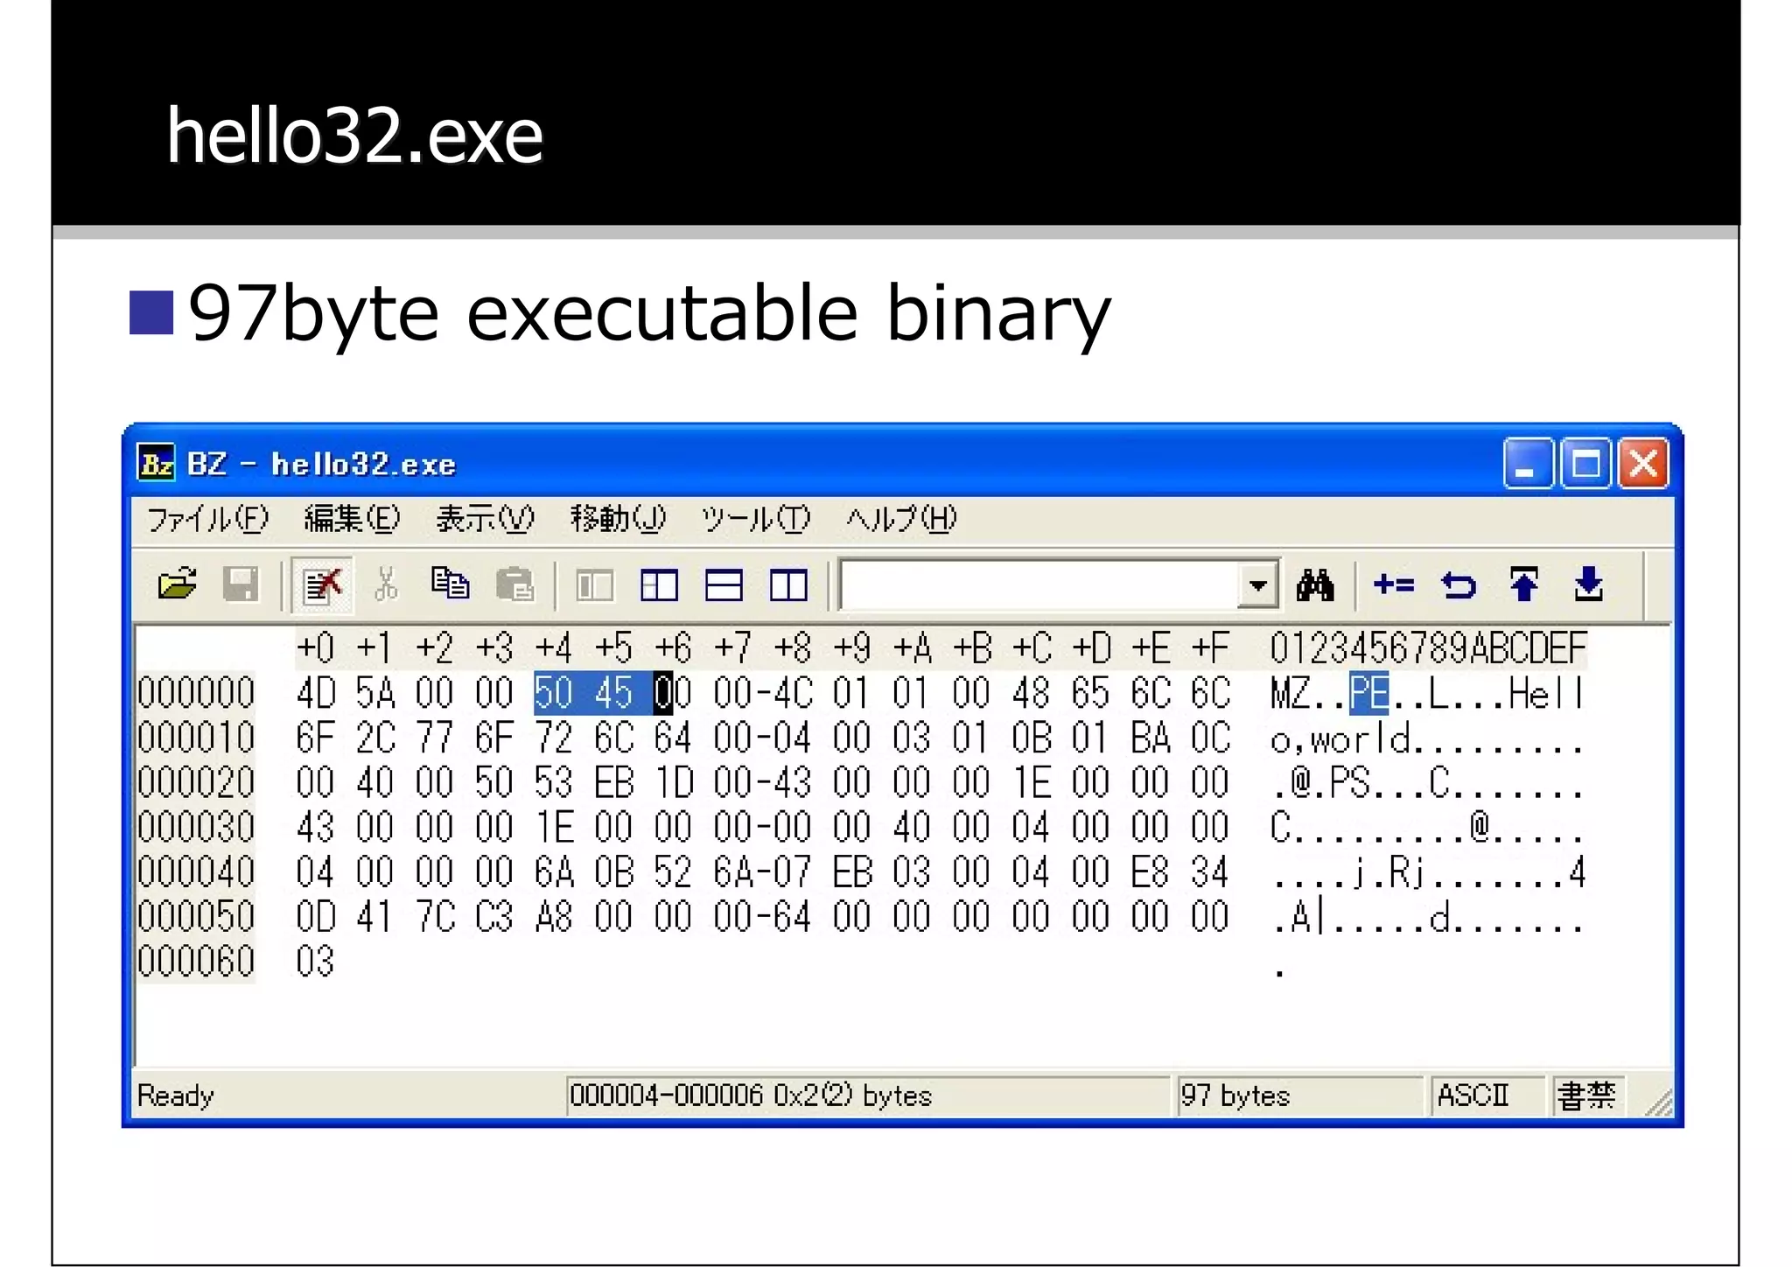
Task: Click the '+=' toolbar icon
Action: point(1394,584)
